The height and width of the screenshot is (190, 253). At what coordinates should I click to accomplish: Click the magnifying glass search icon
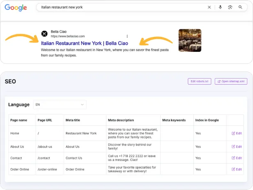pos(240,7)
